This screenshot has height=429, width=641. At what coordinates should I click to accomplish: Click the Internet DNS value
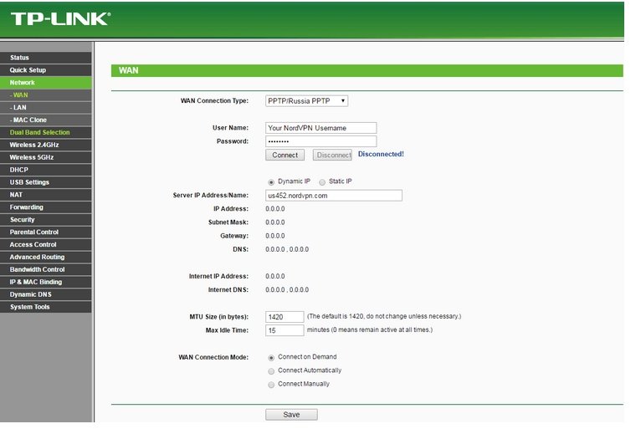(287, 289)
